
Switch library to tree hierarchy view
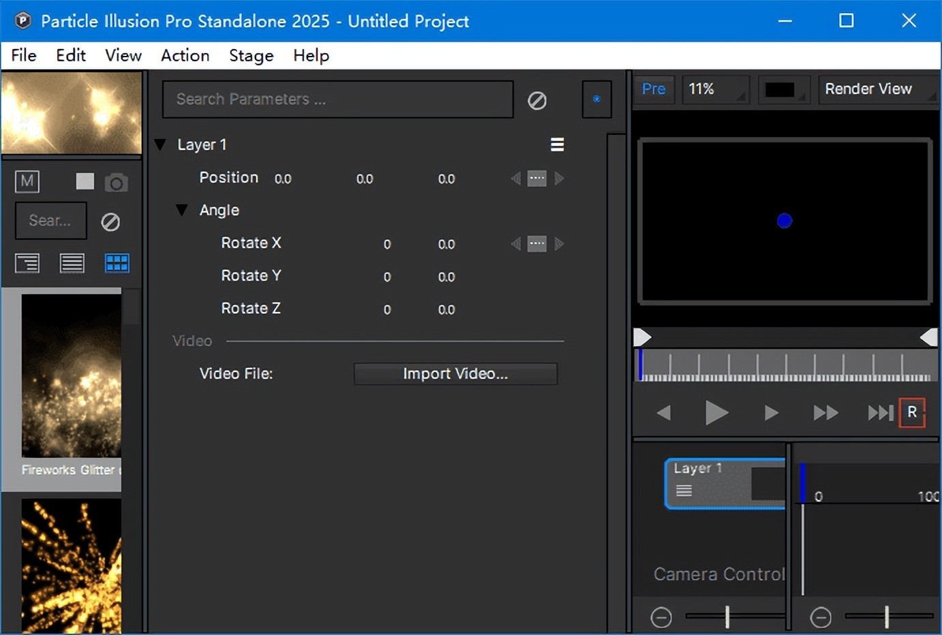[27, 263]
